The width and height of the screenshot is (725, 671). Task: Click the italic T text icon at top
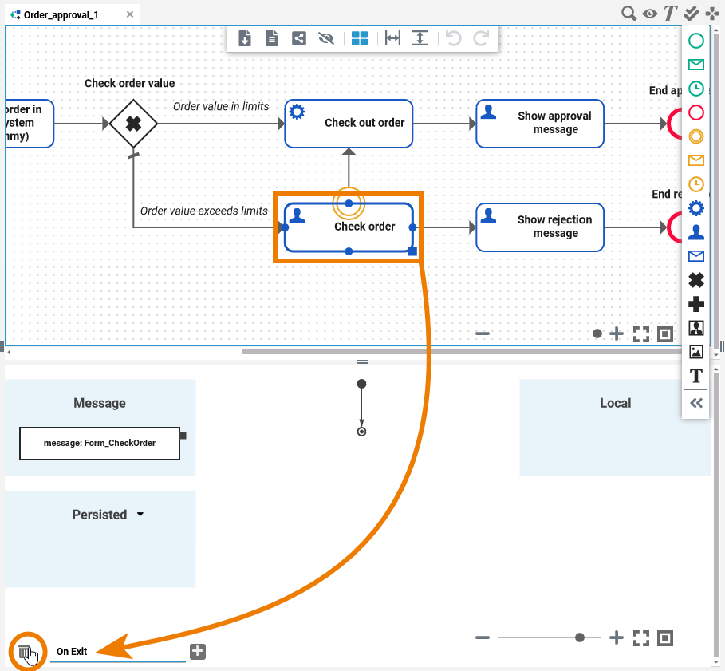coord(671,13)
